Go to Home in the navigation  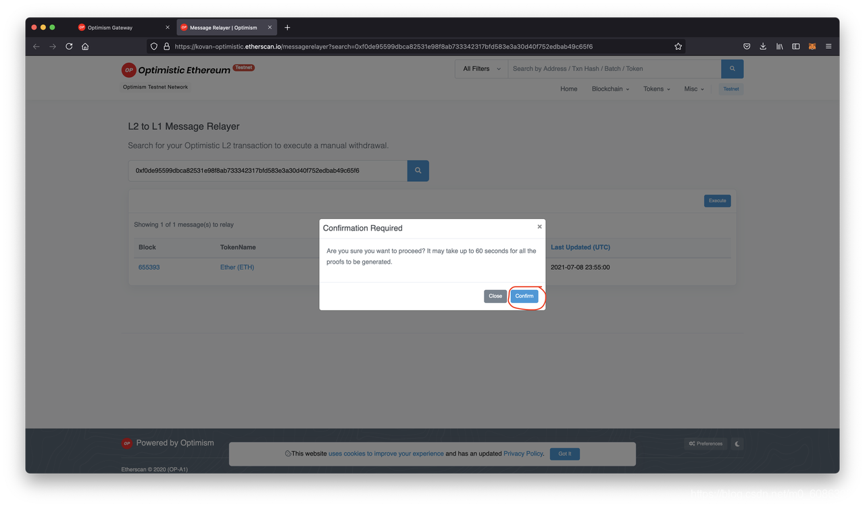(569, 89)
